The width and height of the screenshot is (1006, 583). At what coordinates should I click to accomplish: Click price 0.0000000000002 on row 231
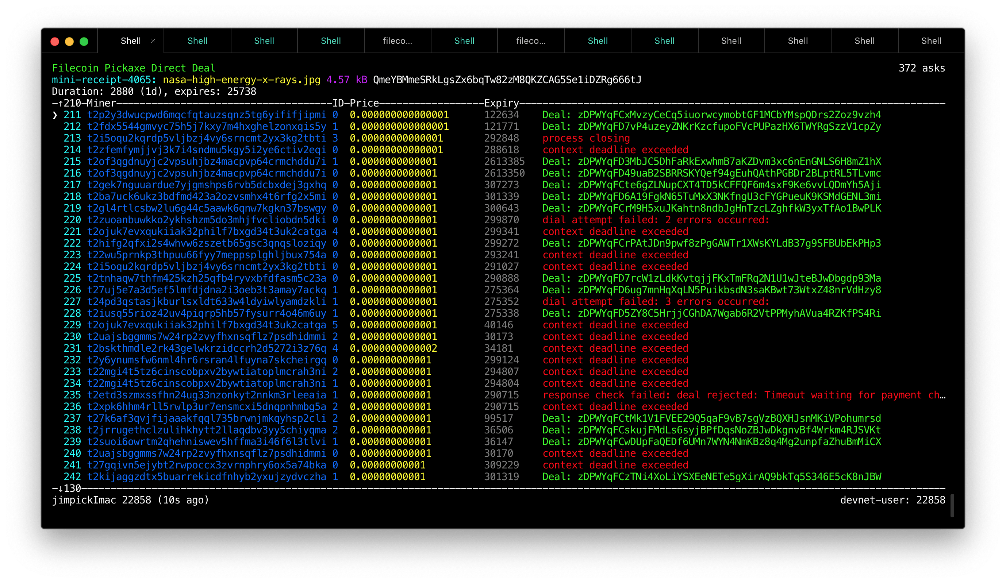[x=393, y=348]
